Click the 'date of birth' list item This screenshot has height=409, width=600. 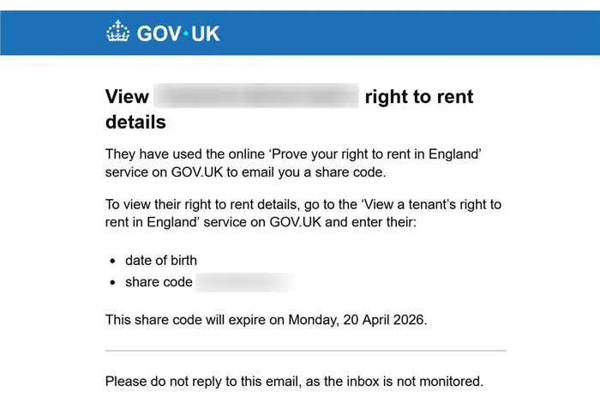tap(161, 261)
